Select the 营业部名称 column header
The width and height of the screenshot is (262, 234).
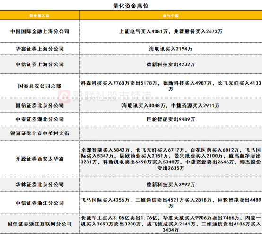(39, 16)
